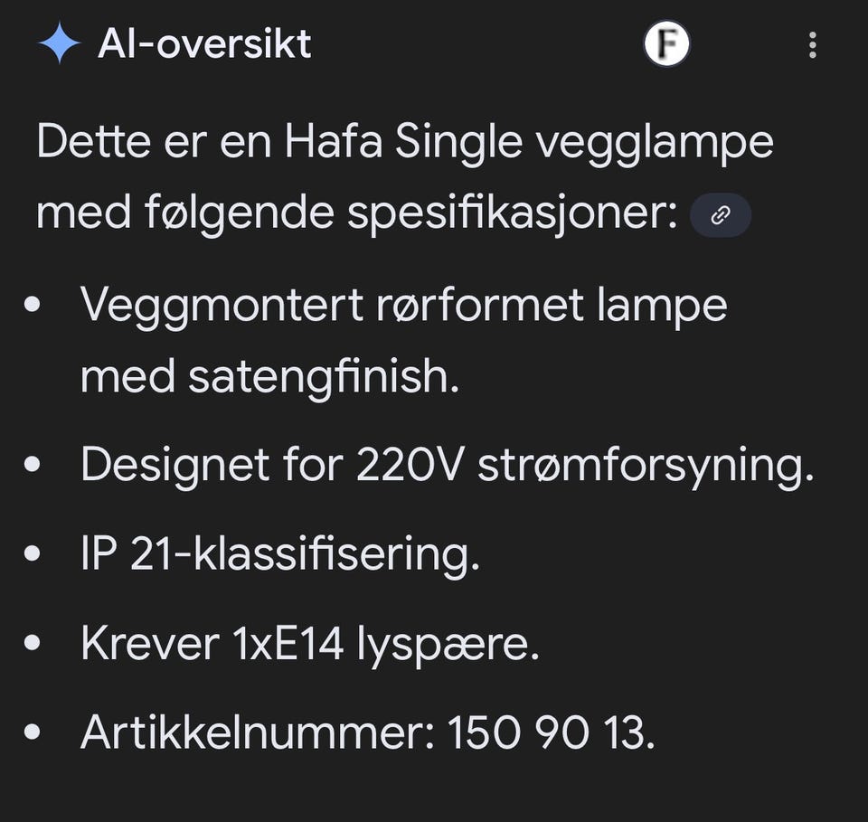This screenshot has height=822, width=868.
Task: Click bullet point before 'IP 21-klassifisering'
Action: coord(33,555)
